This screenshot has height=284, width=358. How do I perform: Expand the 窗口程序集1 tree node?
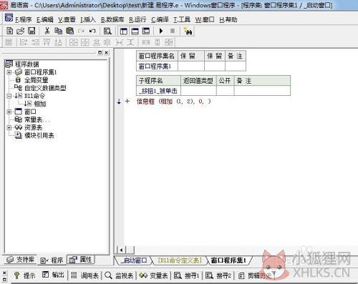tap(9, 72)
